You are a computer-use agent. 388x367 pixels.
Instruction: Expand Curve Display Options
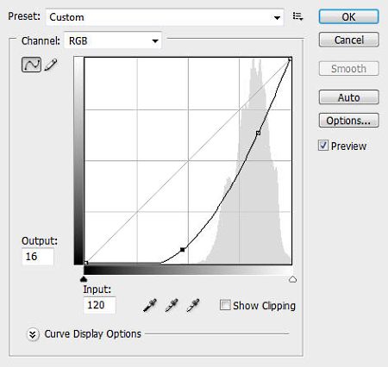pyautogui.click(x=33, y=334)
